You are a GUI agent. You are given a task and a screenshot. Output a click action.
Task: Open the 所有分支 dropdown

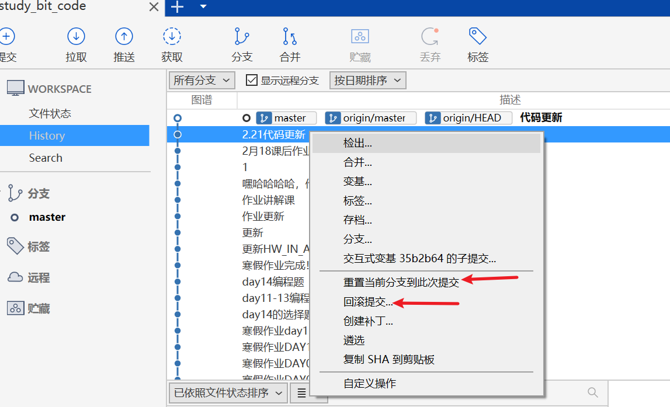click(x=202, y=80)
